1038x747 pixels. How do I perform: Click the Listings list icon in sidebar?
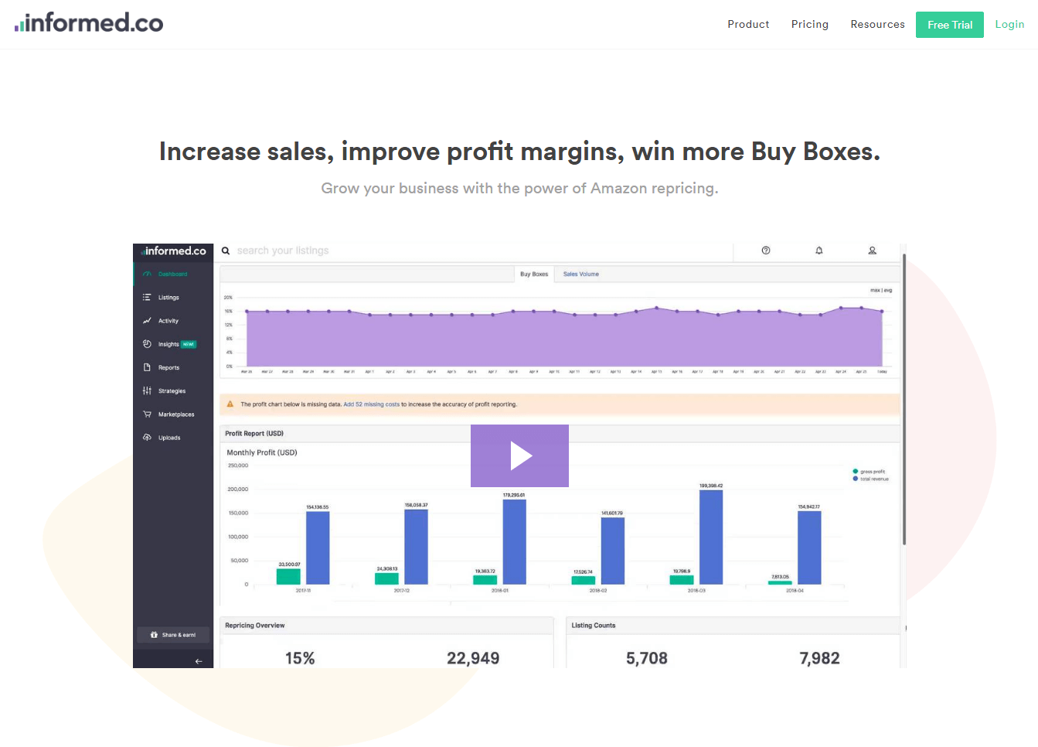point(147,297)
